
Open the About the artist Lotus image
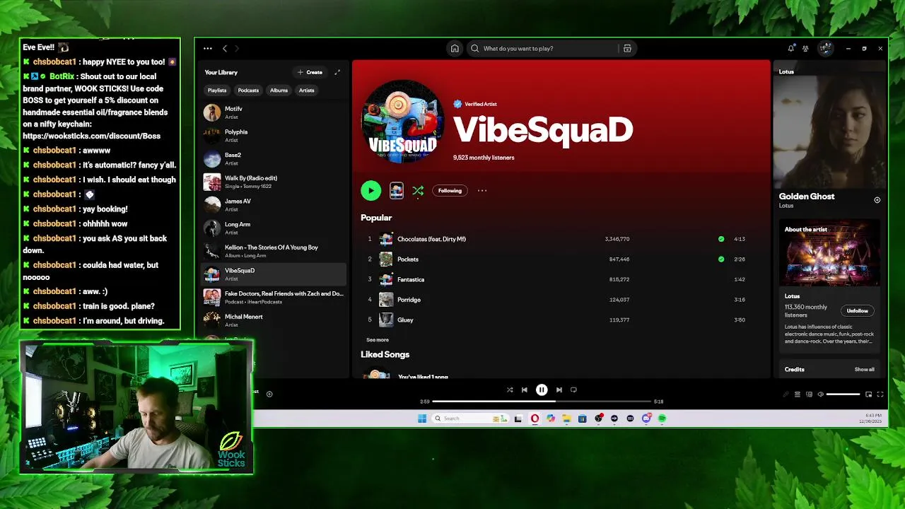pyautogui.click(x=829, y=252)
